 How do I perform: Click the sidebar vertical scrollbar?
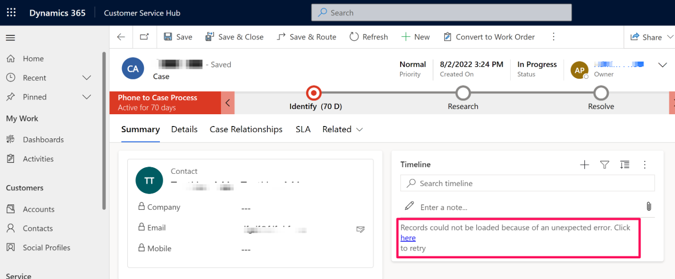tap(104, 131)
